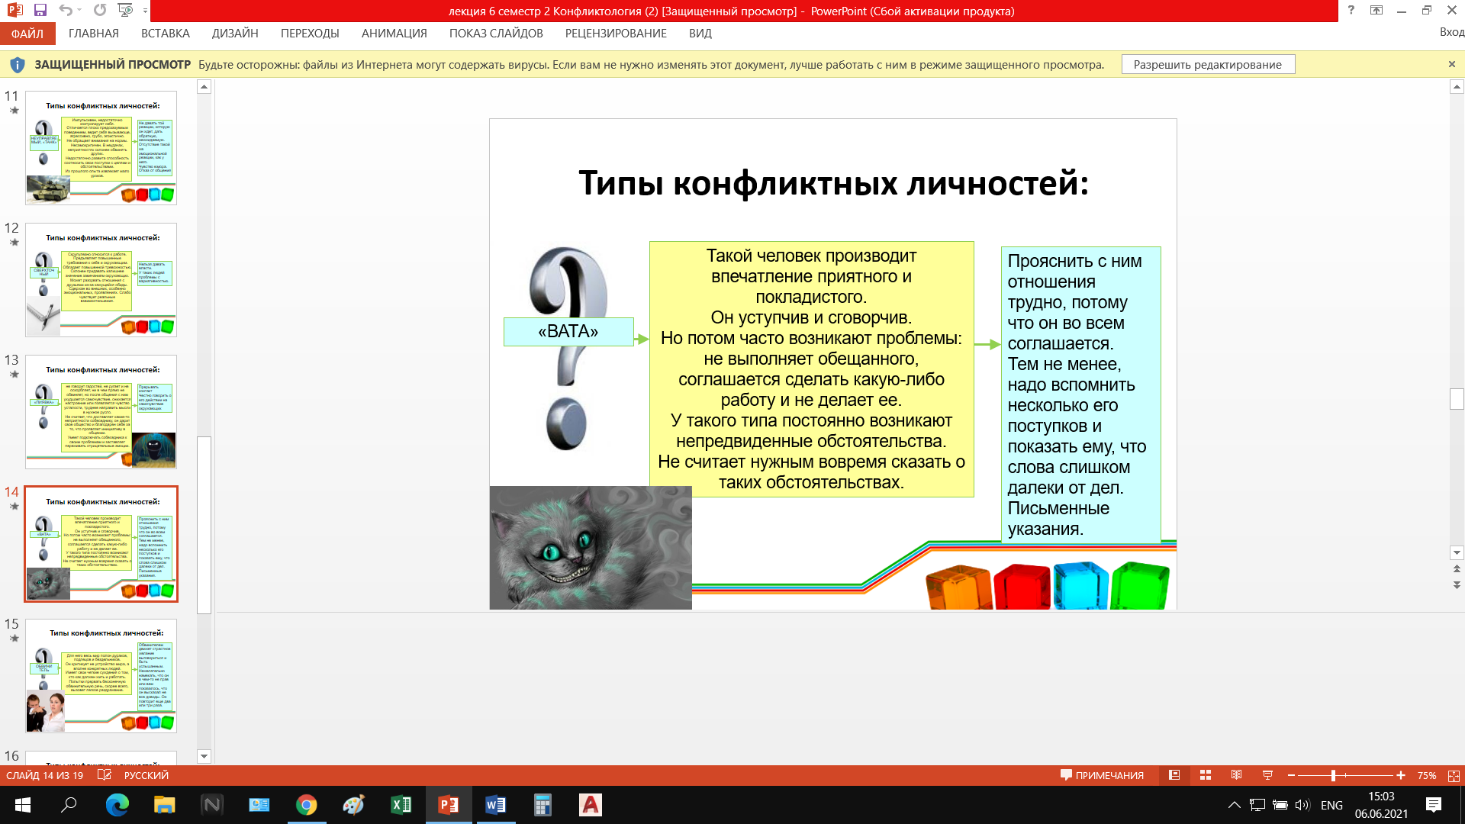Image resolution: width=1465 pixels, height=824 pixels.
Task: Show hidden tray icons chevron
Action: tap(1234, 805)
